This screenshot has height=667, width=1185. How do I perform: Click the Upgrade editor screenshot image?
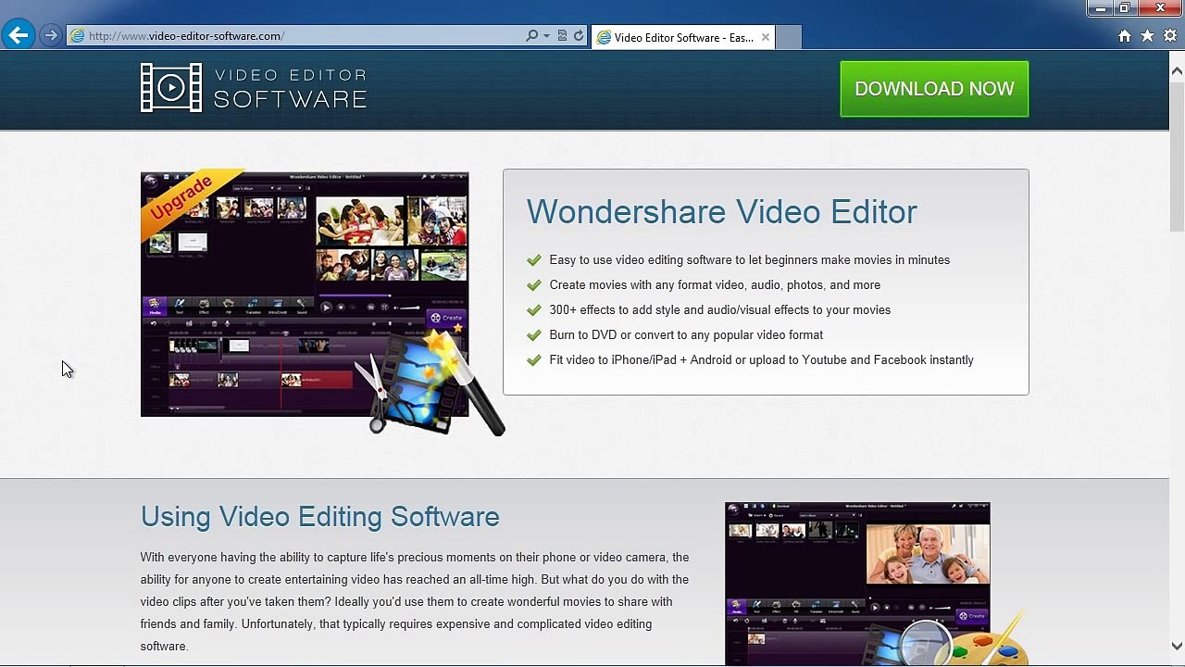(x=322, y=302)
